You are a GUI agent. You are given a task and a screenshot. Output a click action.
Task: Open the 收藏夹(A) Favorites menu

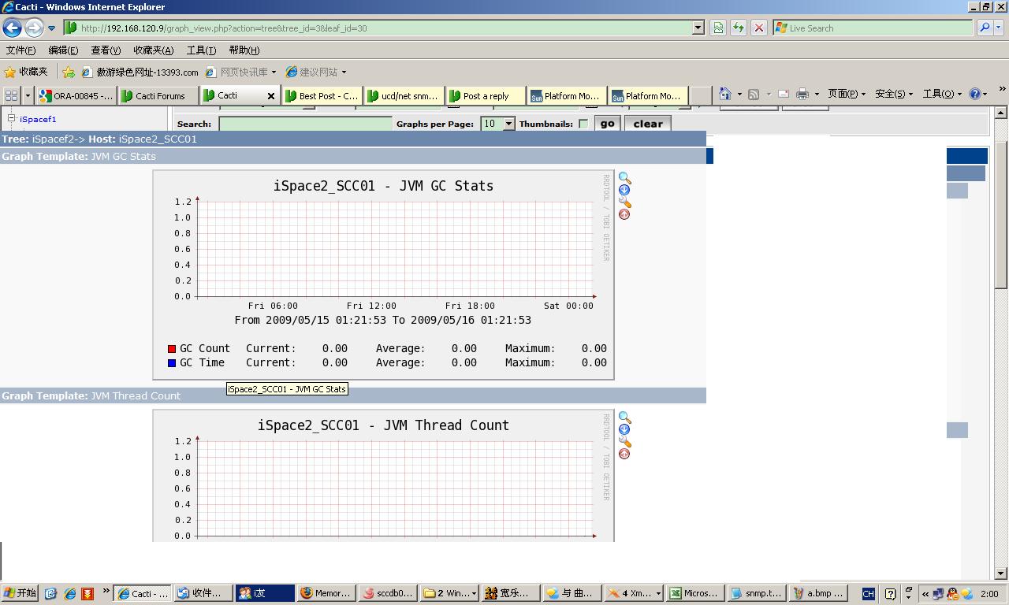(x=153, y=50)
